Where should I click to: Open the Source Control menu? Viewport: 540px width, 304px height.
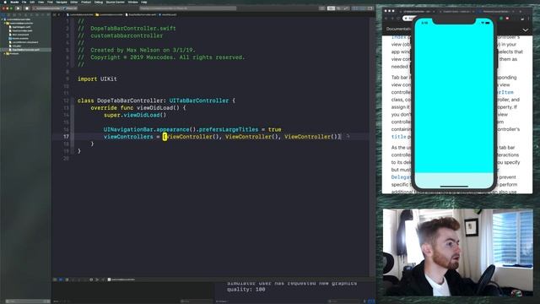click(x=116, y=2)
